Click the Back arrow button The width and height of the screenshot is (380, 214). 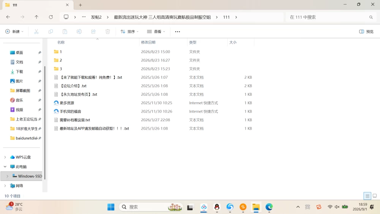8,17
